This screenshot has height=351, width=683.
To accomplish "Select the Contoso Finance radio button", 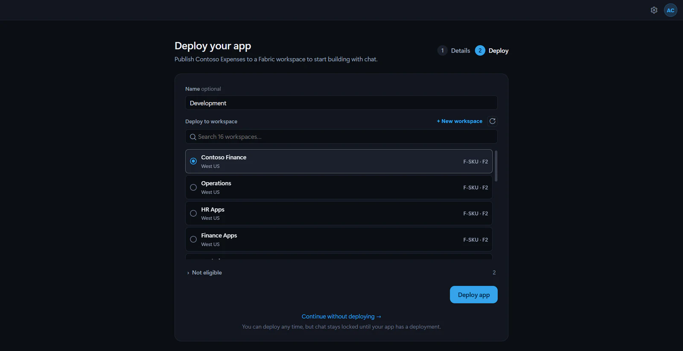I will [x=193, y=161].
